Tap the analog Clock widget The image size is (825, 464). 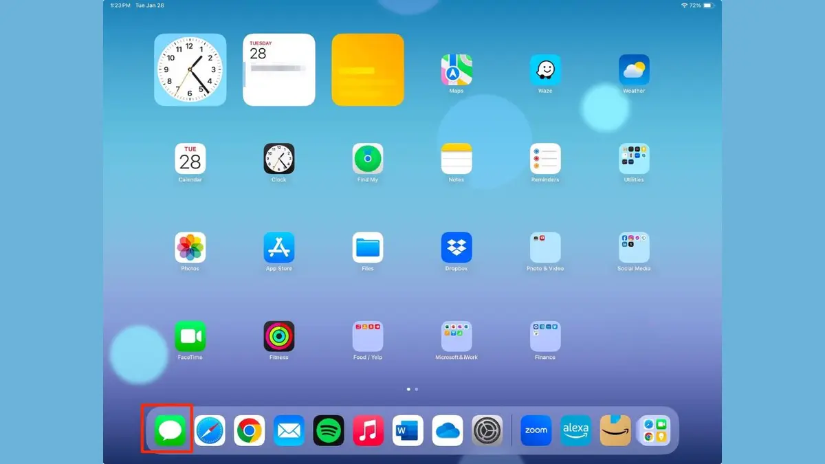coord(190,69)
